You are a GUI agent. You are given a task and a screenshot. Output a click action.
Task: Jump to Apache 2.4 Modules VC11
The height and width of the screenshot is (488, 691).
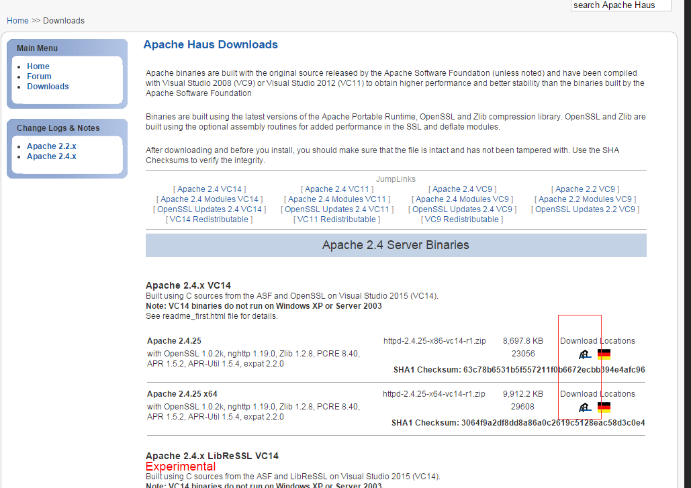(337, 199)
